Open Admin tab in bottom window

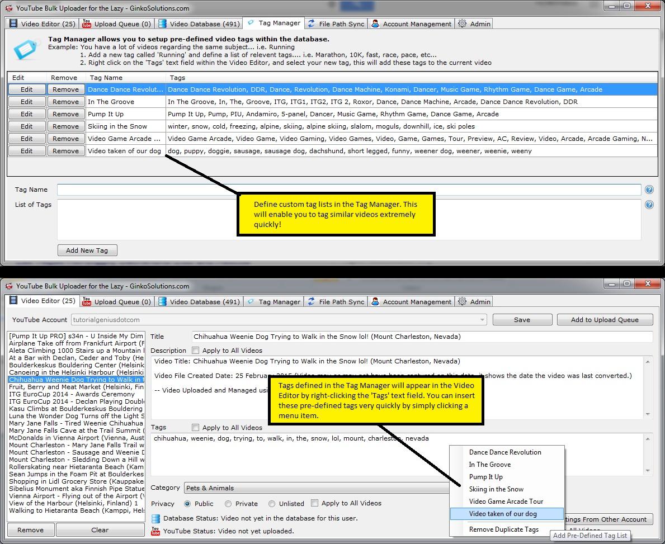474,301
